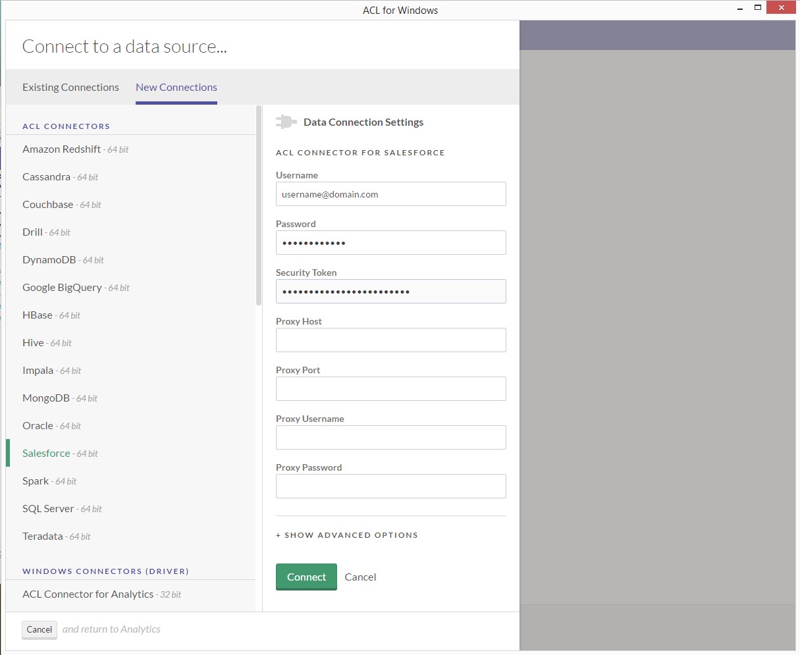This screenshot has width=800, height=655.
Task: Click the Connect button
Action: [306, 577]
